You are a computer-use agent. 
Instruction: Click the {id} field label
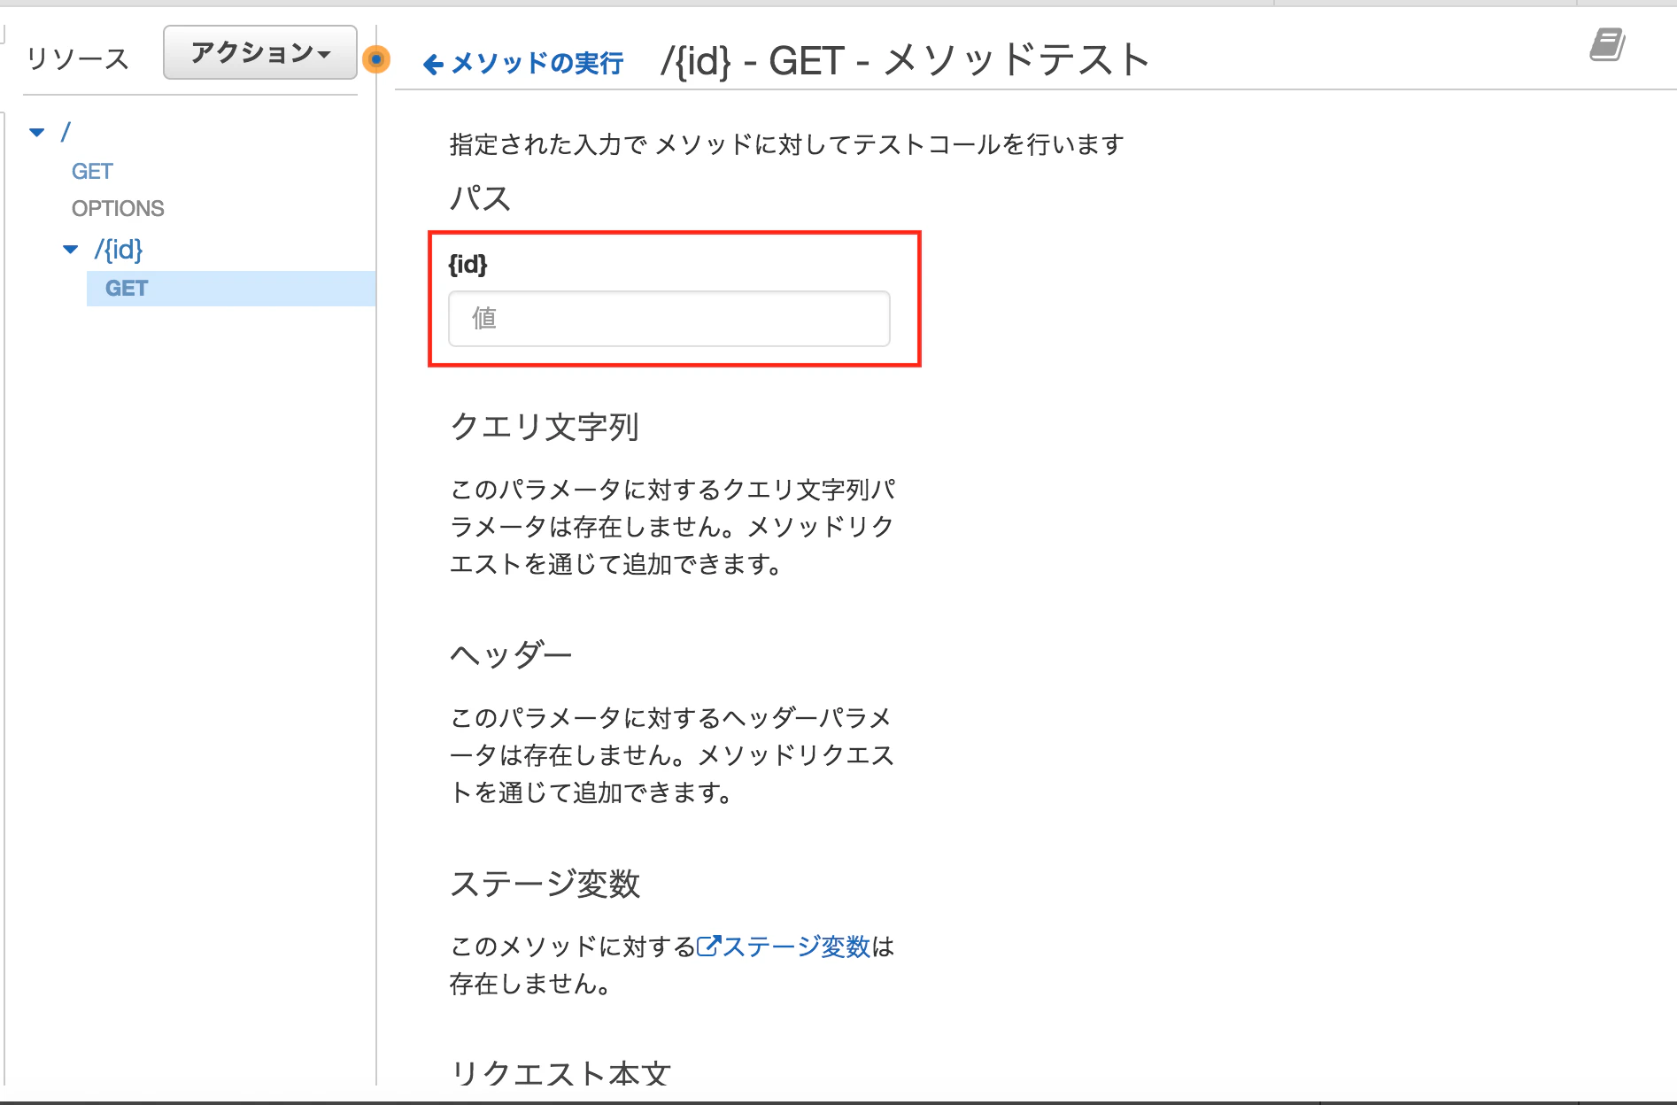point(468,264)
